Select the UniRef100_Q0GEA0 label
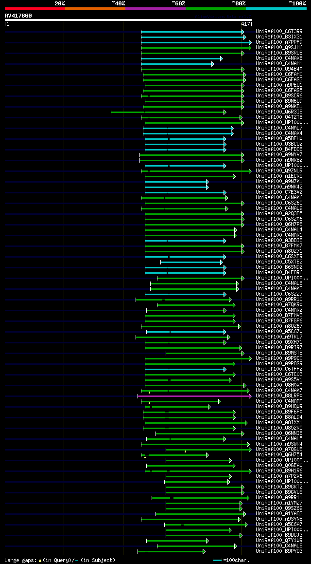Viewport: 311px width, 564px height. pos(279,466)
